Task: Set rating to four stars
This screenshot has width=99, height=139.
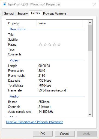Action: [x=55, y=45]
